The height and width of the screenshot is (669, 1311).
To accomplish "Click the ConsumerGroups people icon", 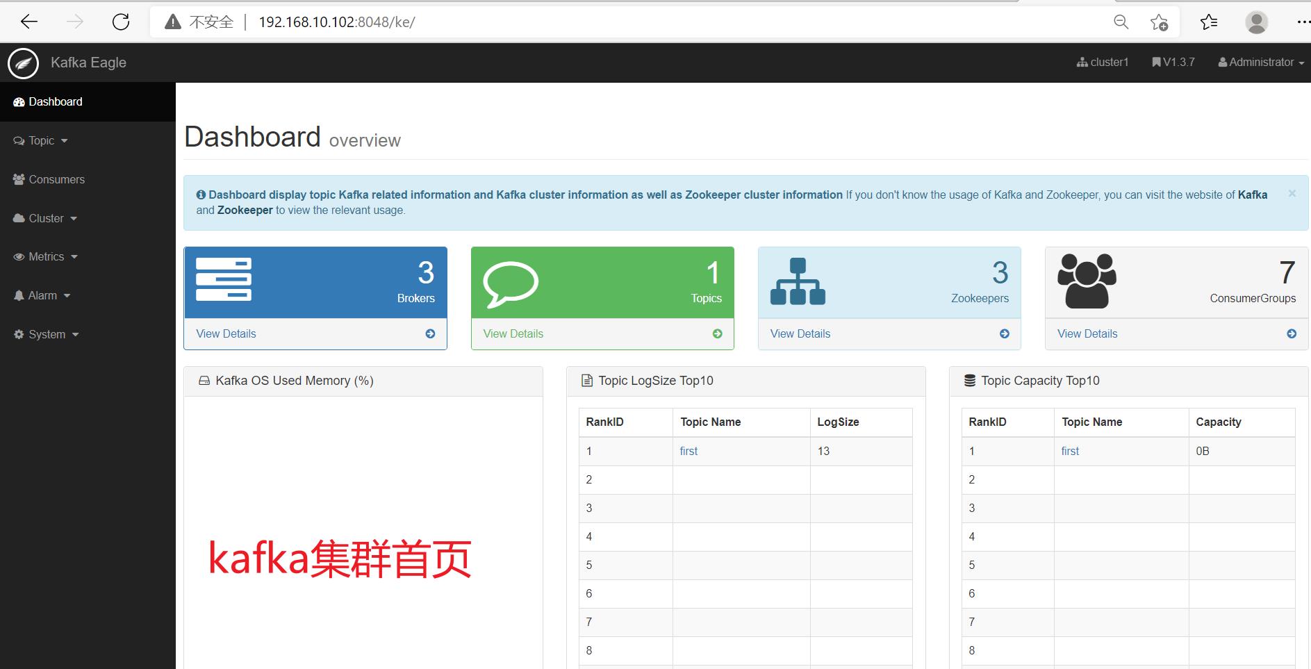I will point(1087,281).
